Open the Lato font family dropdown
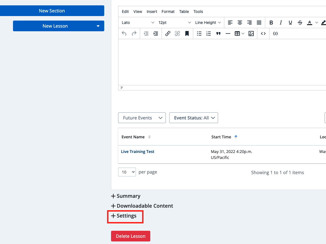This screenshot has width=326, height=244. point(138,23)
